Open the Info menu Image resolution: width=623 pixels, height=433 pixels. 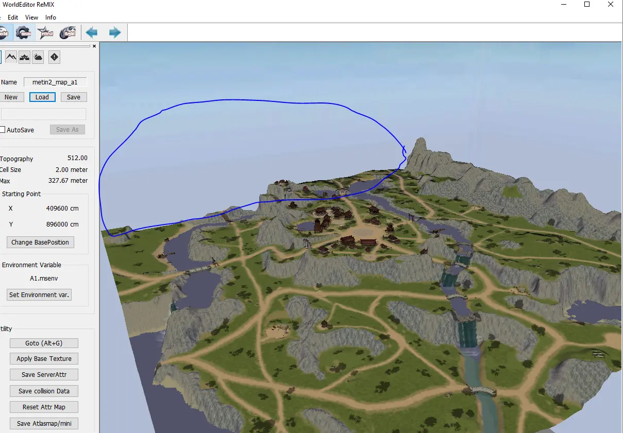(x=50, y=18)
